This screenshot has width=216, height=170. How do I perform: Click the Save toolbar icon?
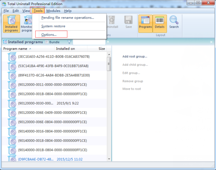(129, 22)
